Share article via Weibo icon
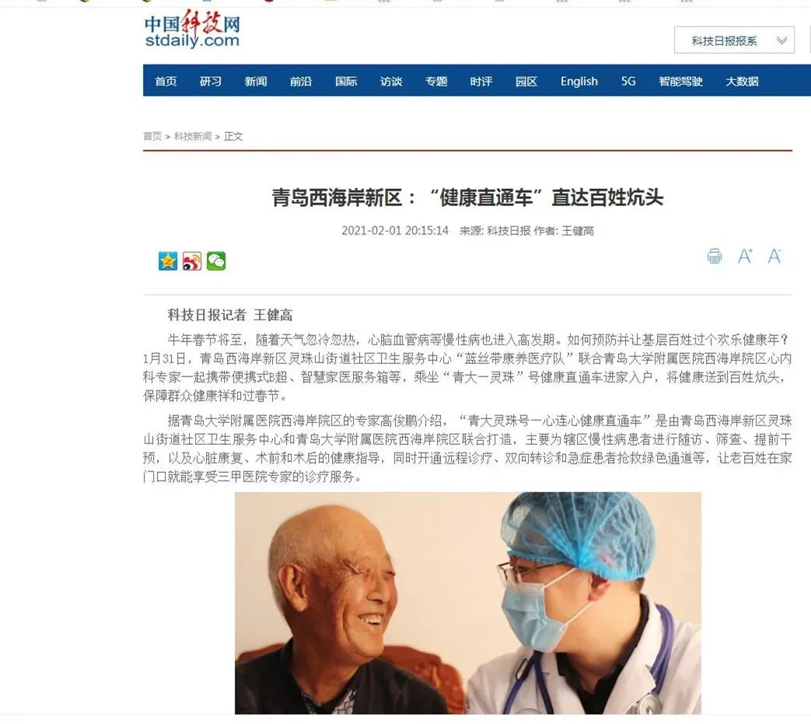The width and height of the screenshot is (811, 724). [192, 261]
